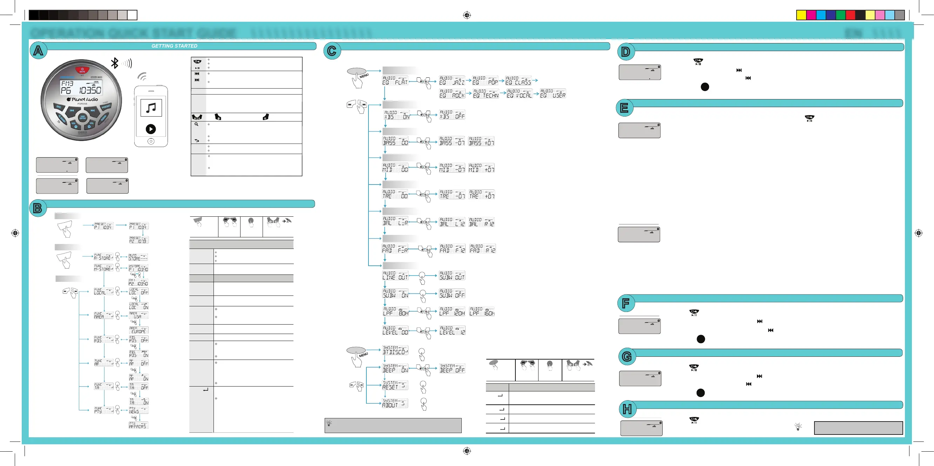Click the AUDIO EQ USER display
The height and width of the screenshot is (466, 934).
point(553,93)
